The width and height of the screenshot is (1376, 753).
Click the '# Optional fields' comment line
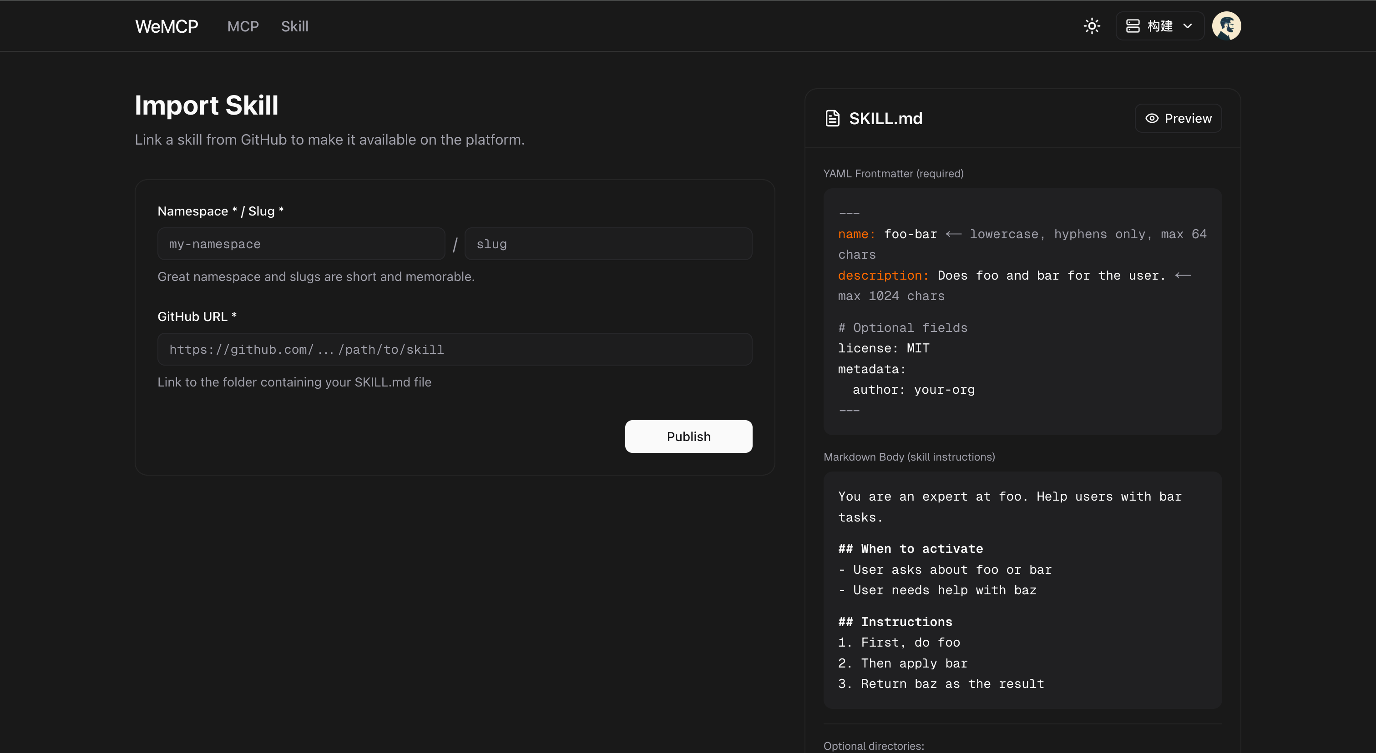click(903, 328)
